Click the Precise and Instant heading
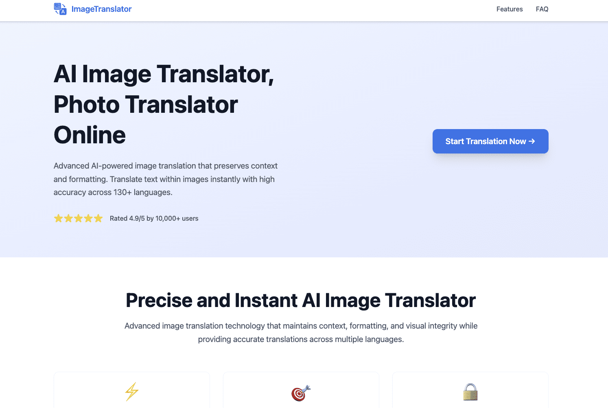The width and height of the screenshot is (608, 408). click(x=301, y=301)
